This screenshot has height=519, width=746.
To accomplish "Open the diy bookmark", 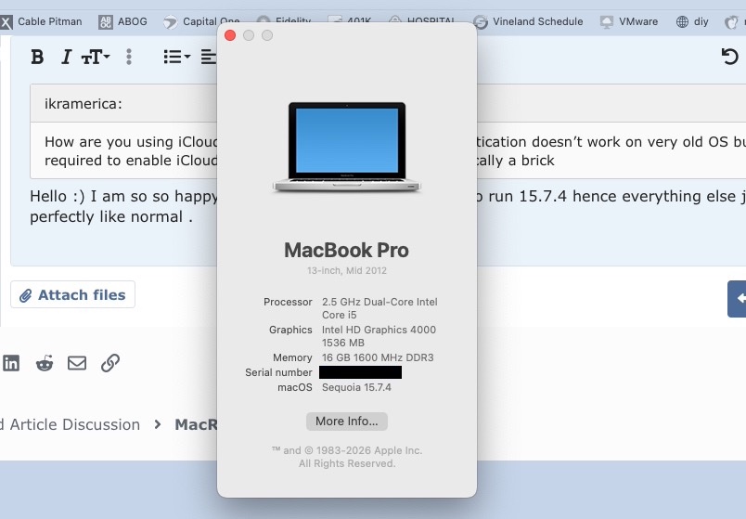I will tap(692, 21).
